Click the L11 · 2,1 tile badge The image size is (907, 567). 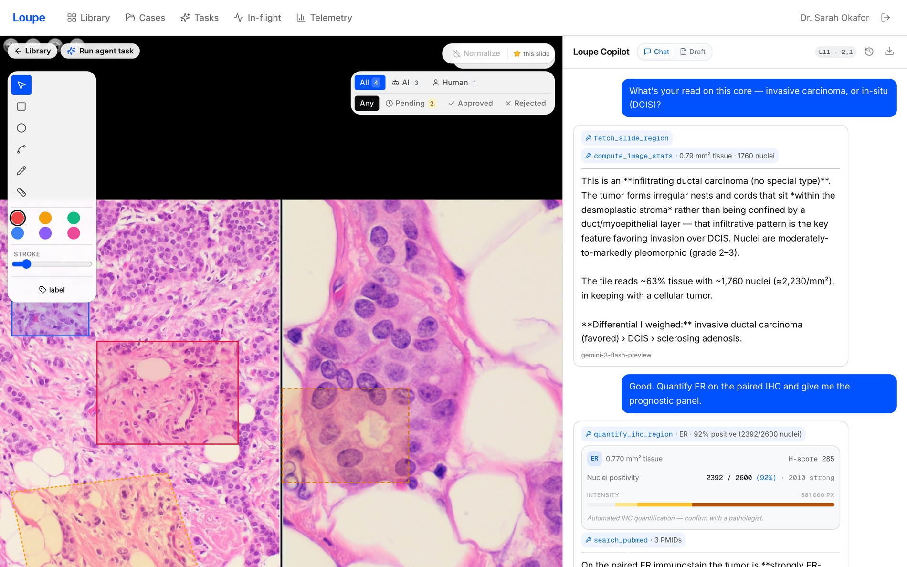(x=835, y=52)
